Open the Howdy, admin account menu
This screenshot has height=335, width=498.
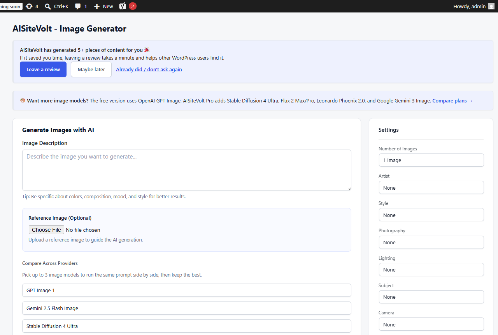coord(473,6)
